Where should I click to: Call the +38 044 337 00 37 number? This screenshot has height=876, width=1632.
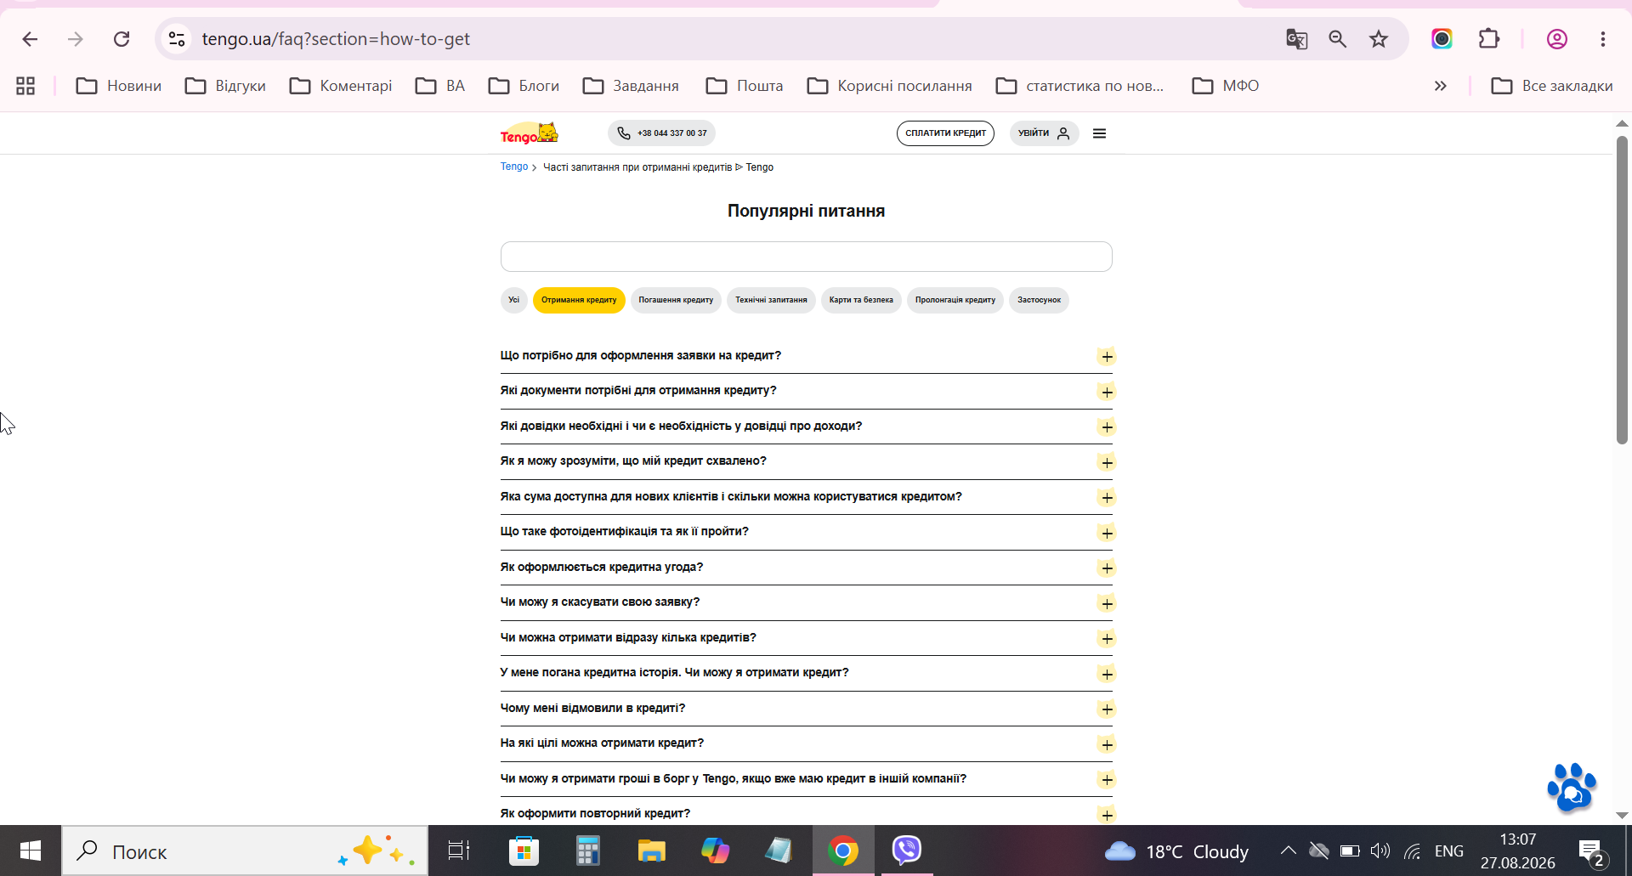[661, 133]
